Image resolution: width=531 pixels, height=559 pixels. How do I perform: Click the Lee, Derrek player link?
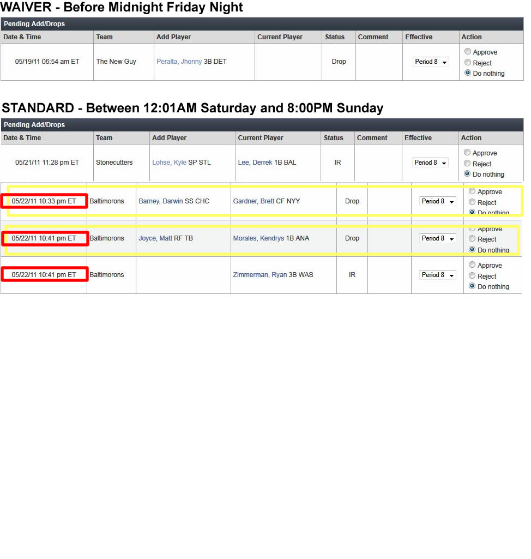255,163
